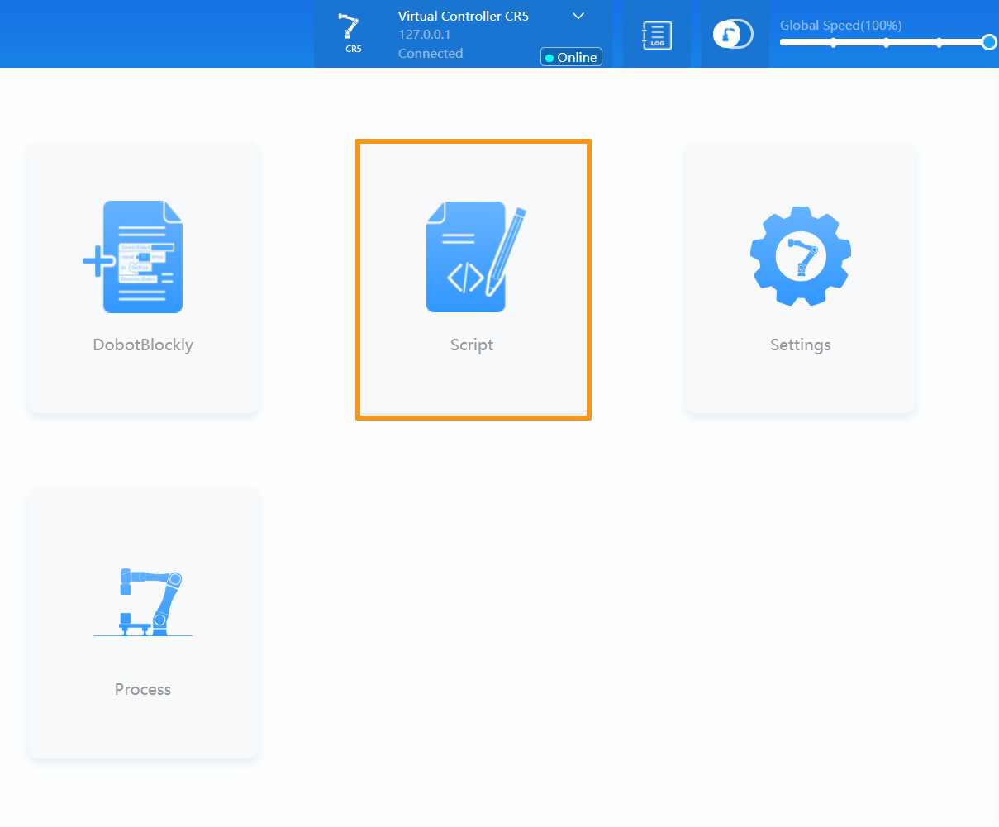
Task: Click the 127.0.0.1 IP address text
Action: coord(425,35)
